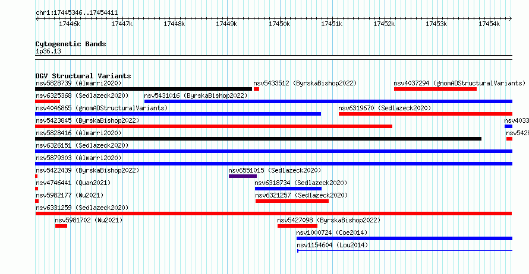Viewport: 529px width, 274px height.
Task: Click the red nsv6325368 variant bar
Action: 48,101
